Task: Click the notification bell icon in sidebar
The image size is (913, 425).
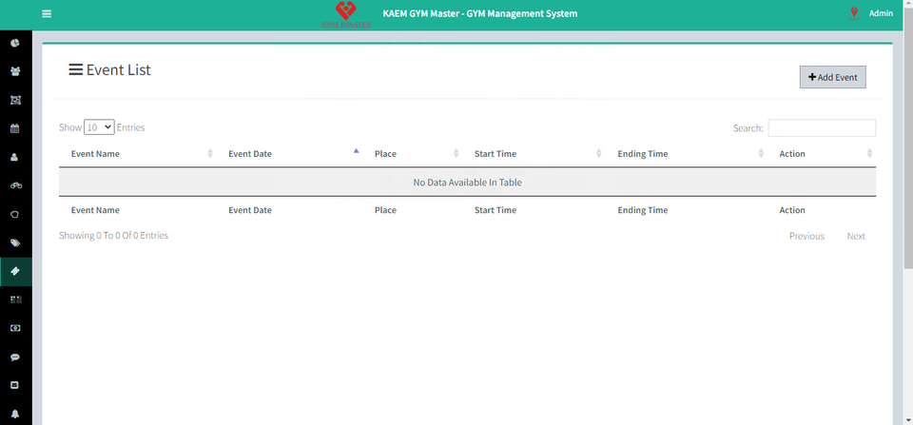Action: 15,414
